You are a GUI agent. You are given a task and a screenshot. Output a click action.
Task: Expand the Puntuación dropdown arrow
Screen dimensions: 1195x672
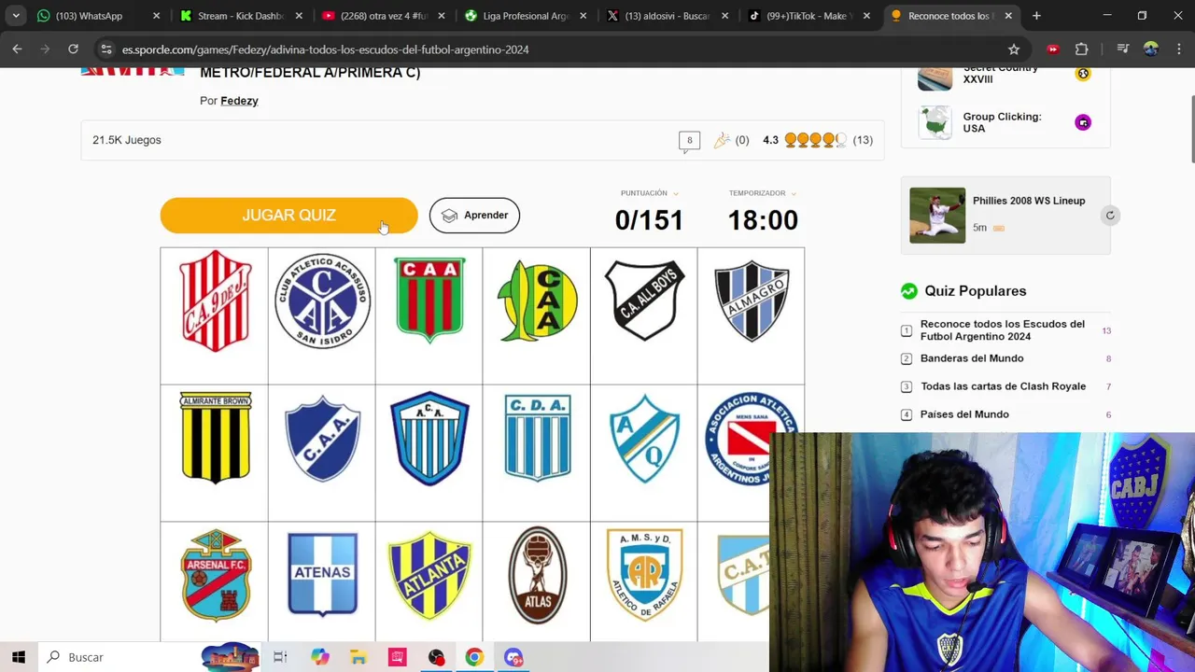(676, 193)
